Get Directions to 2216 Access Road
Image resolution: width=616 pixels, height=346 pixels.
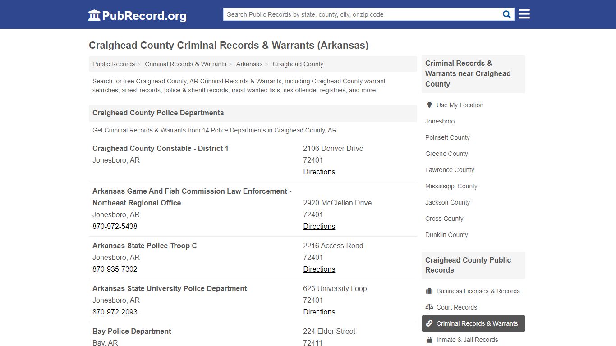click(x=319, y=269)
